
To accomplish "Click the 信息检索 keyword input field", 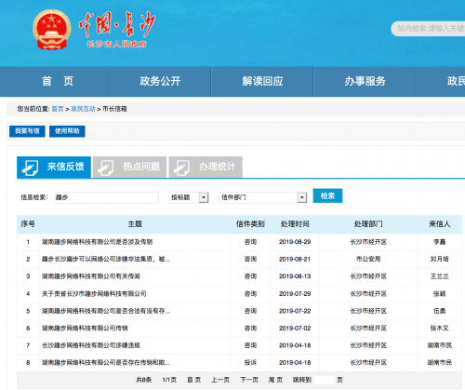I will click(x=107, y=197).
